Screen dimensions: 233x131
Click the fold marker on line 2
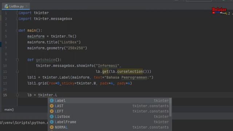point(17,19)
